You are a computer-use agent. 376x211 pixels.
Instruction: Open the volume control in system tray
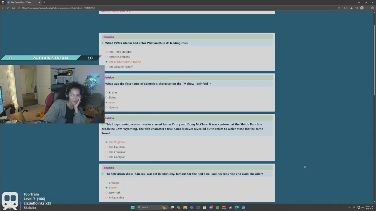tap(362, 207)
